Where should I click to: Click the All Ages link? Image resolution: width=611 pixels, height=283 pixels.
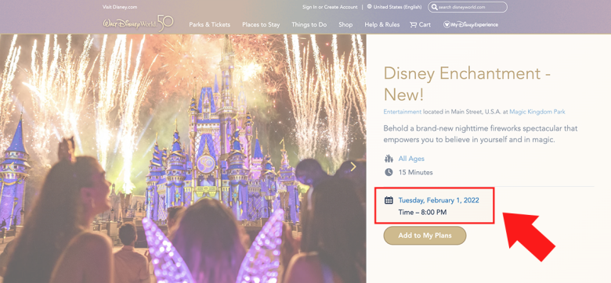click(411, 159)
